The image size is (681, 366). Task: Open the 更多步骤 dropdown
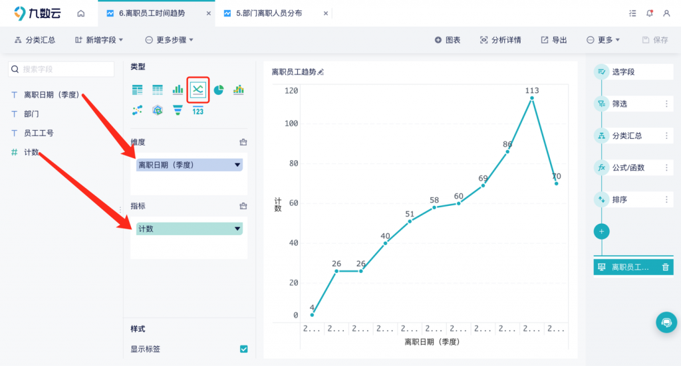(x=169, y=40)
